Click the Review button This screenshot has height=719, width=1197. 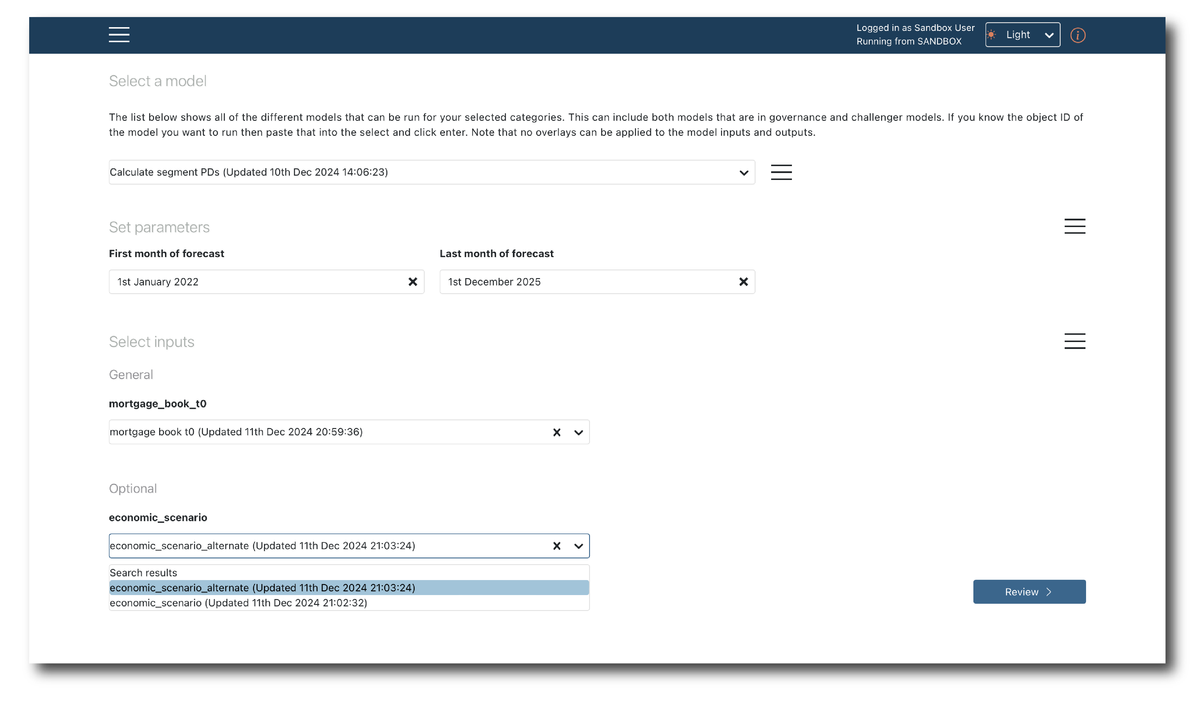(1029, 592)
